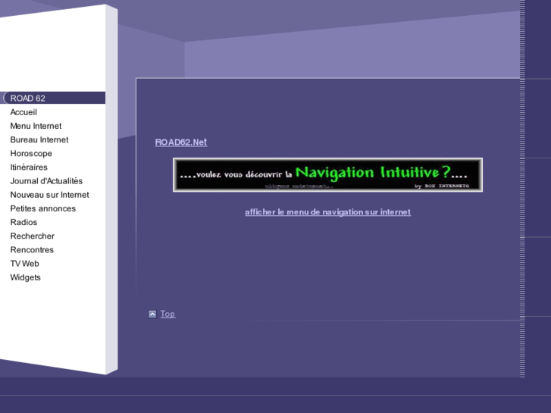Follow 'afficher le menu de navigation' link

[x=327, y=212]
